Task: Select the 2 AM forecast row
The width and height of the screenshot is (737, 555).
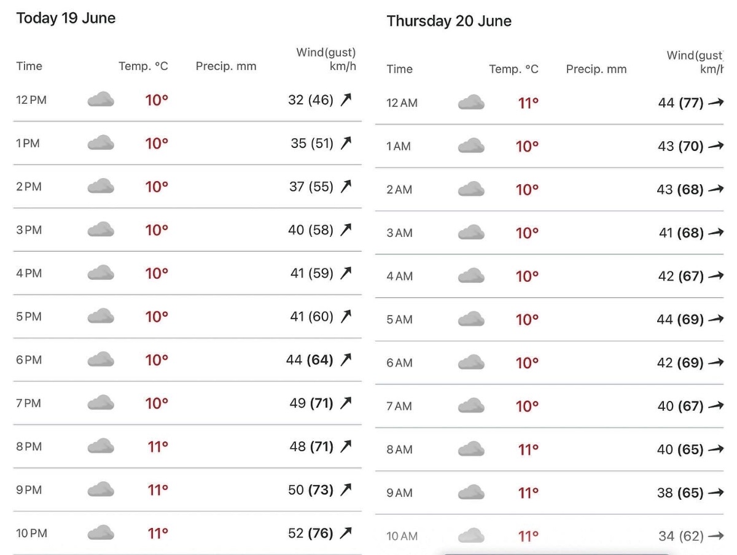Action: click(x=550, y=189)
